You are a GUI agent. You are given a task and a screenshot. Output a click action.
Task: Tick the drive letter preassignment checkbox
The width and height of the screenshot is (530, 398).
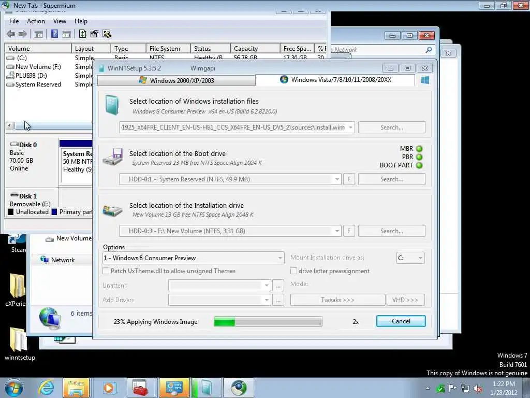pos(294,271)
